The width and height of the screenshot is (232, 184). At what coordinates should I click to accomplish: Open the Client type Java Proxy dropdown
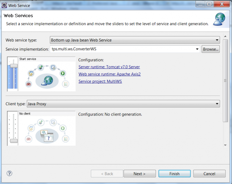point(123,104)
